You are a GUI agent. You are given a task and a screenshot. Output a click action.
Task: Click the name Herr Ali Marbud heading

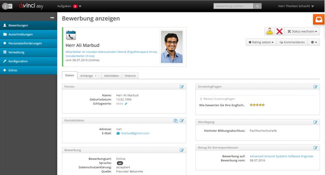tap(82, 45)
